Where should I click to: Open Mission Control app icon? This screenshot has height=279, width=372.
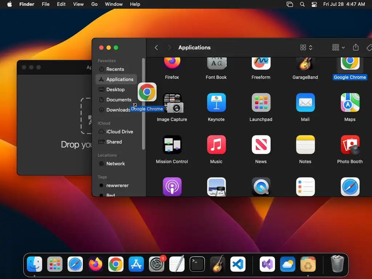[172, 145]
